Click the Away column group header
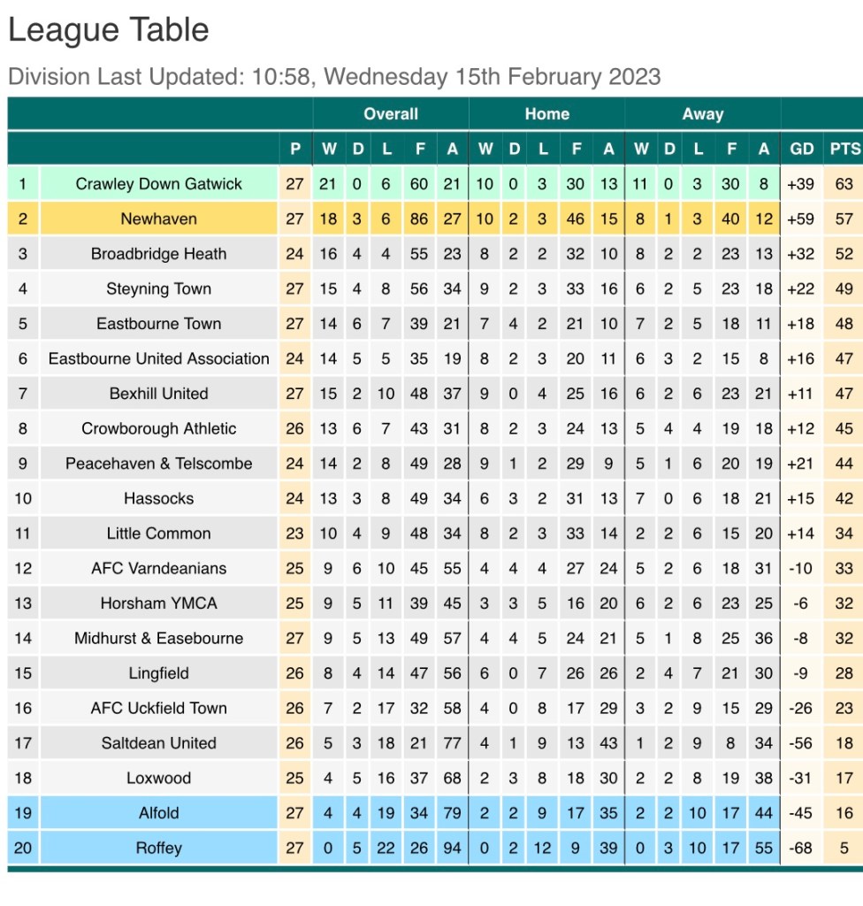 click(703, 114)
